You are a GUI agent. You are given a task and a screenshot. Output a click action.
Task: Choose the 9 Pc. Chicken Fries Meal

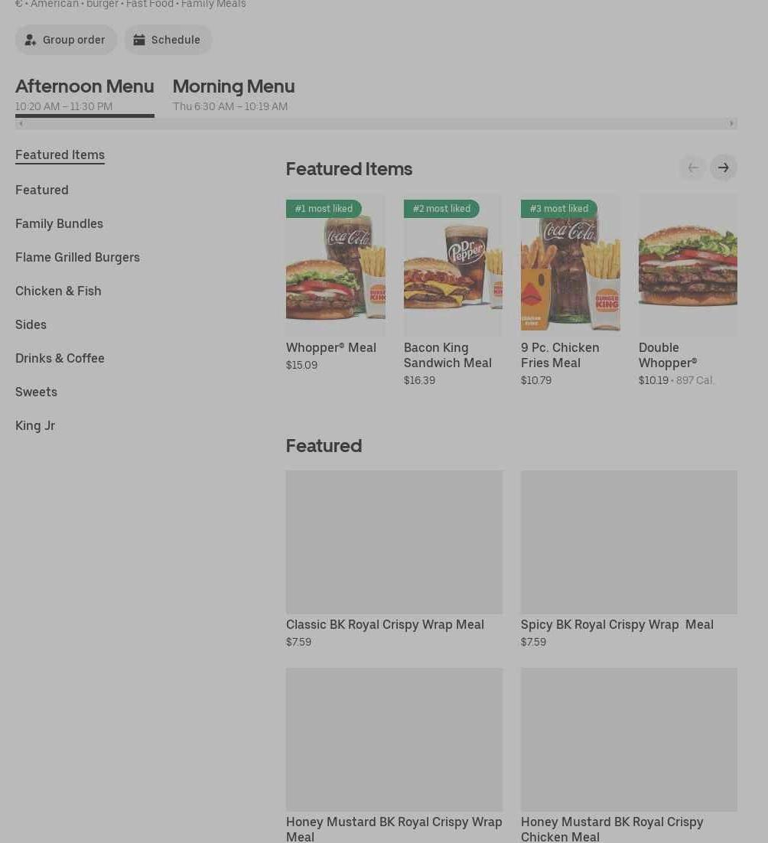tap(570, 265)
